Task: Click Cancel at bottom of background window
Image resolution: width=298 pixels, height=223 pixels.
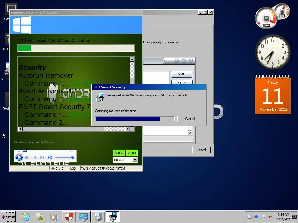Action: [x=201, y=150]
